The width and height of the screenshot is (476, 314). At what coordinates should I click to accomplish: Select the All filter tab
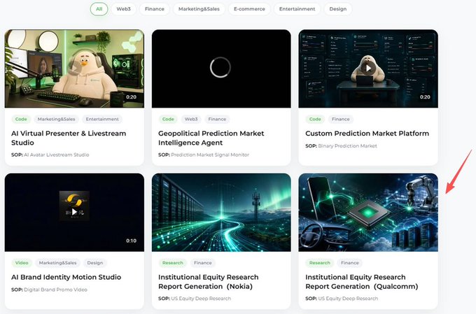tap(99, 9)
